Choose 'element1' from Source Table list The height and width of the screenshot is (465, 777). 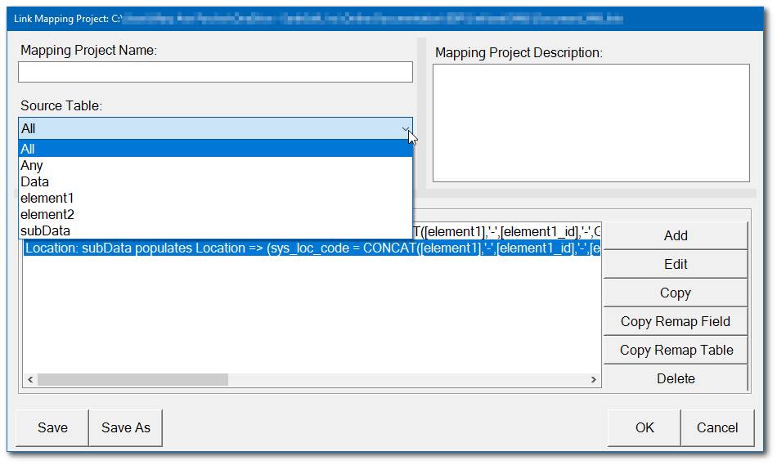pyautogui.click(x=215, y=198)
